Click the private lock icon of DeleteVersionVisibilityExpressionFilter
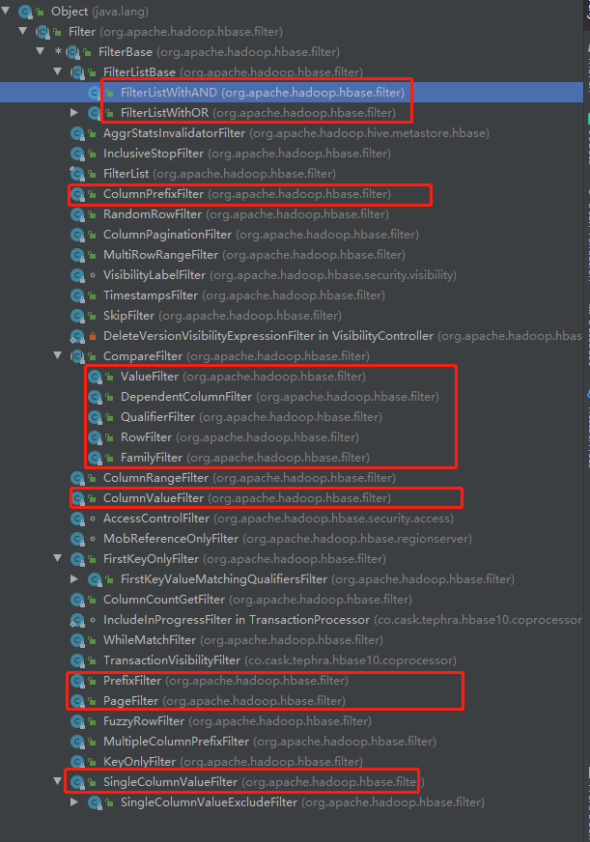This screenshot has height=842, width=590. point(93,336)
